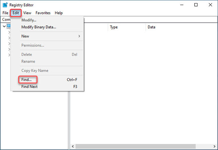Select the Rename menu entry

click(x=47, y=62)
